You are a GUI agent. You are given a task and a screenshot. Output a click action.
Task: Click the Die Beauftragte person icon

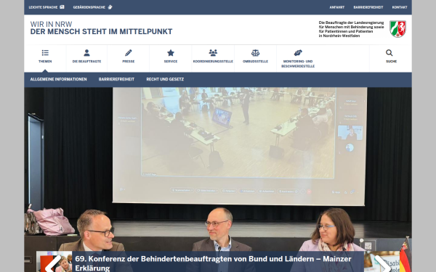click(x=86, y=52)
